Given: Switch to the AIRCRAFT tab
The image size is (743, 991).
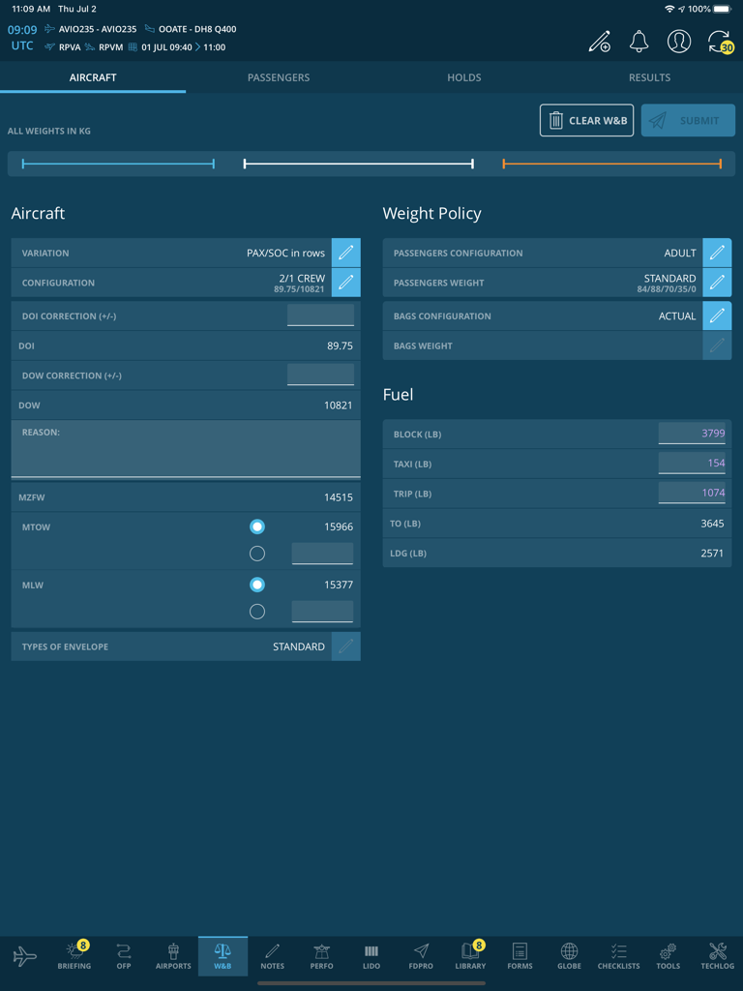Looking at the screenshot, I should click(93, 77).
